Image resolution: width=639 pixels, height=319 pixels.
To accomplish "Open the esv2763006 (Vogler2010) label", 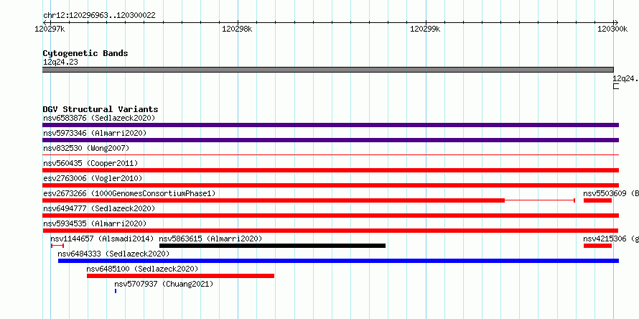I will (93, 178).
